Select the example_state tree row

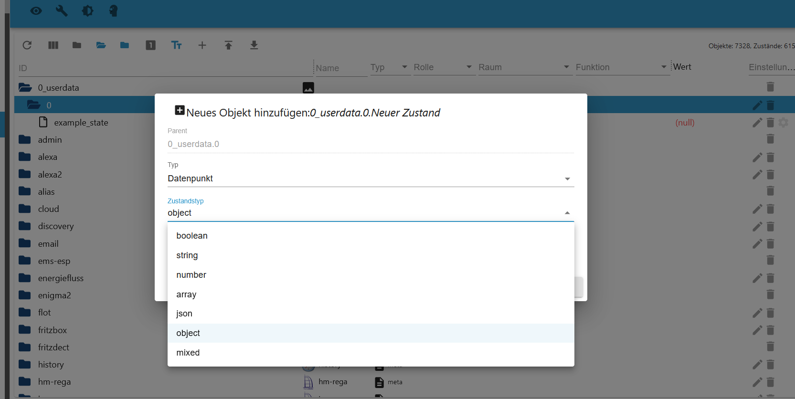point(81,123)
